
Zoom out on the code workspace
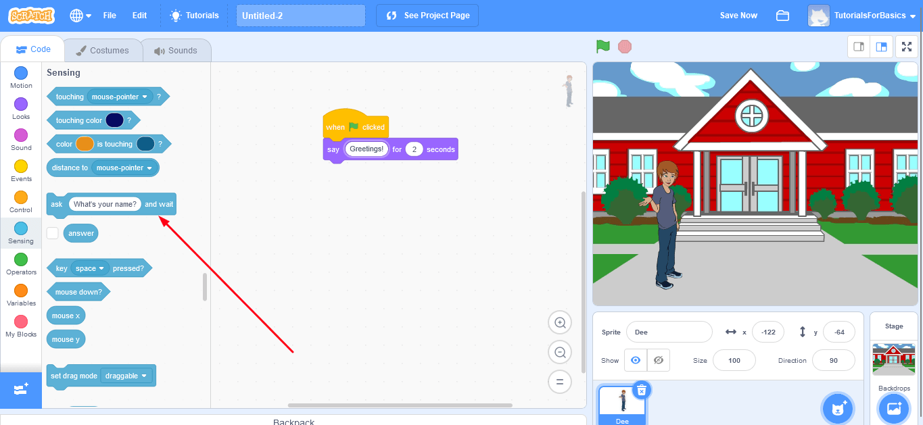[560, 352]
